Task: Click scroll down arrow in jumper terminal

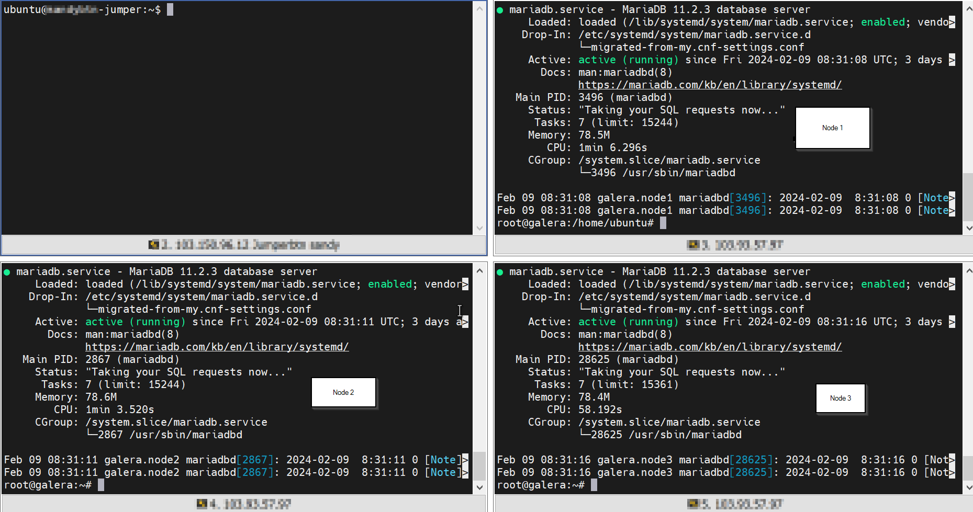Action: coord(479,228)
